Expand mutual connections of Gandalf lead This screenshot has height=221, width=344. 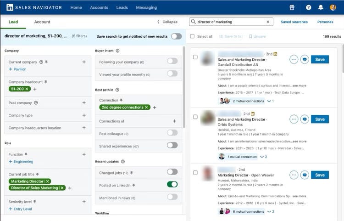click(270, 101)
